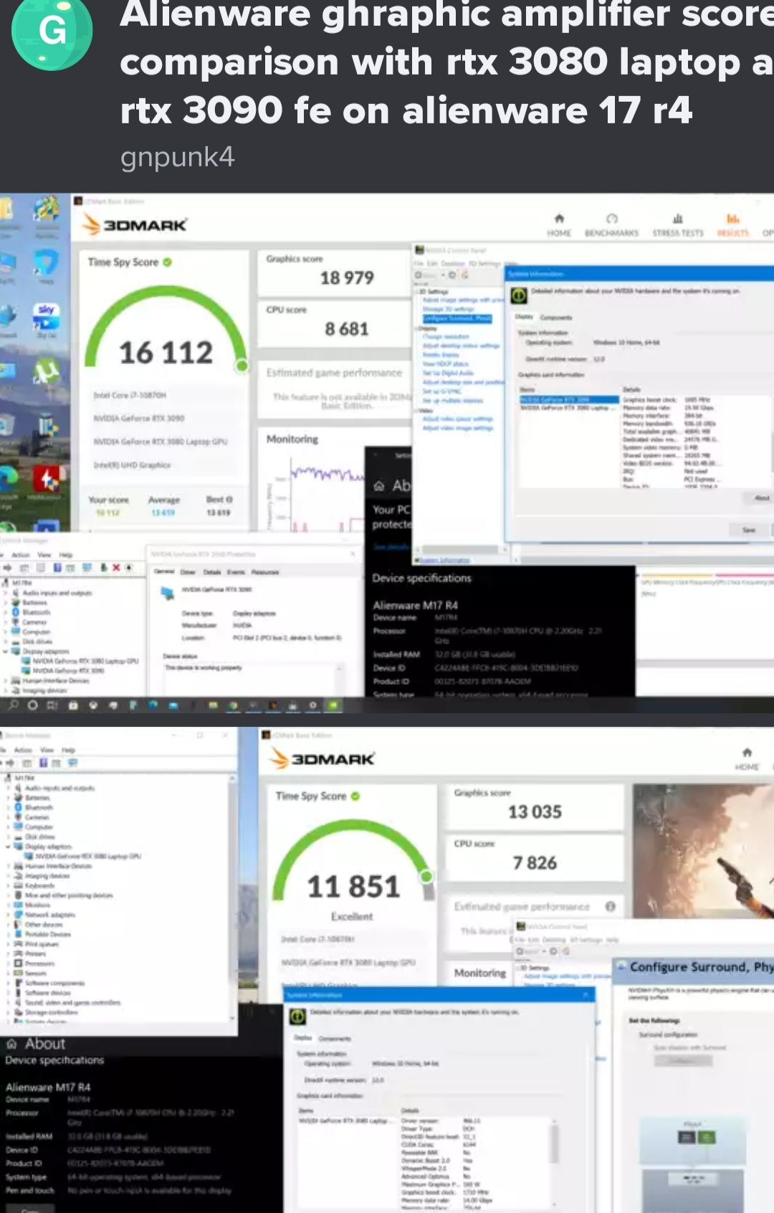Select Adjust video color settings in NVIDIA panel

click(x=458, y=419)
